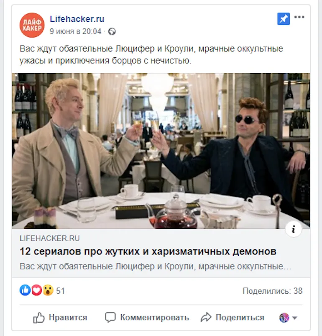Screen dimensions: 322x336
Task: Click the Комментировать comment button
Action: coord(147,317)
